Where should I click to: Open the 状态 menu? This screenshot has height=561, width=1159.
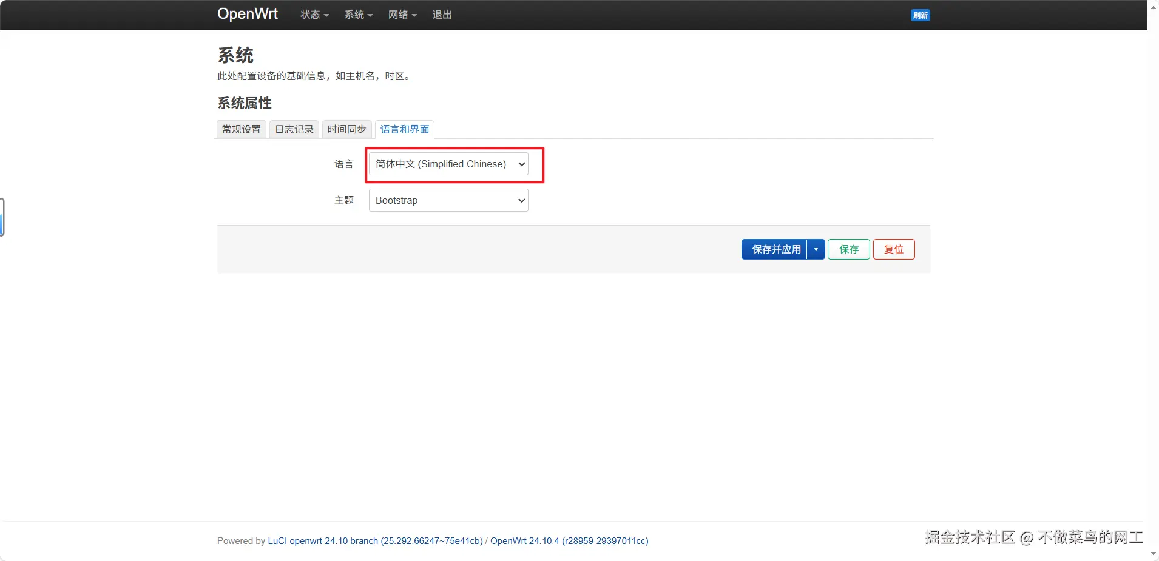point(315,15)
